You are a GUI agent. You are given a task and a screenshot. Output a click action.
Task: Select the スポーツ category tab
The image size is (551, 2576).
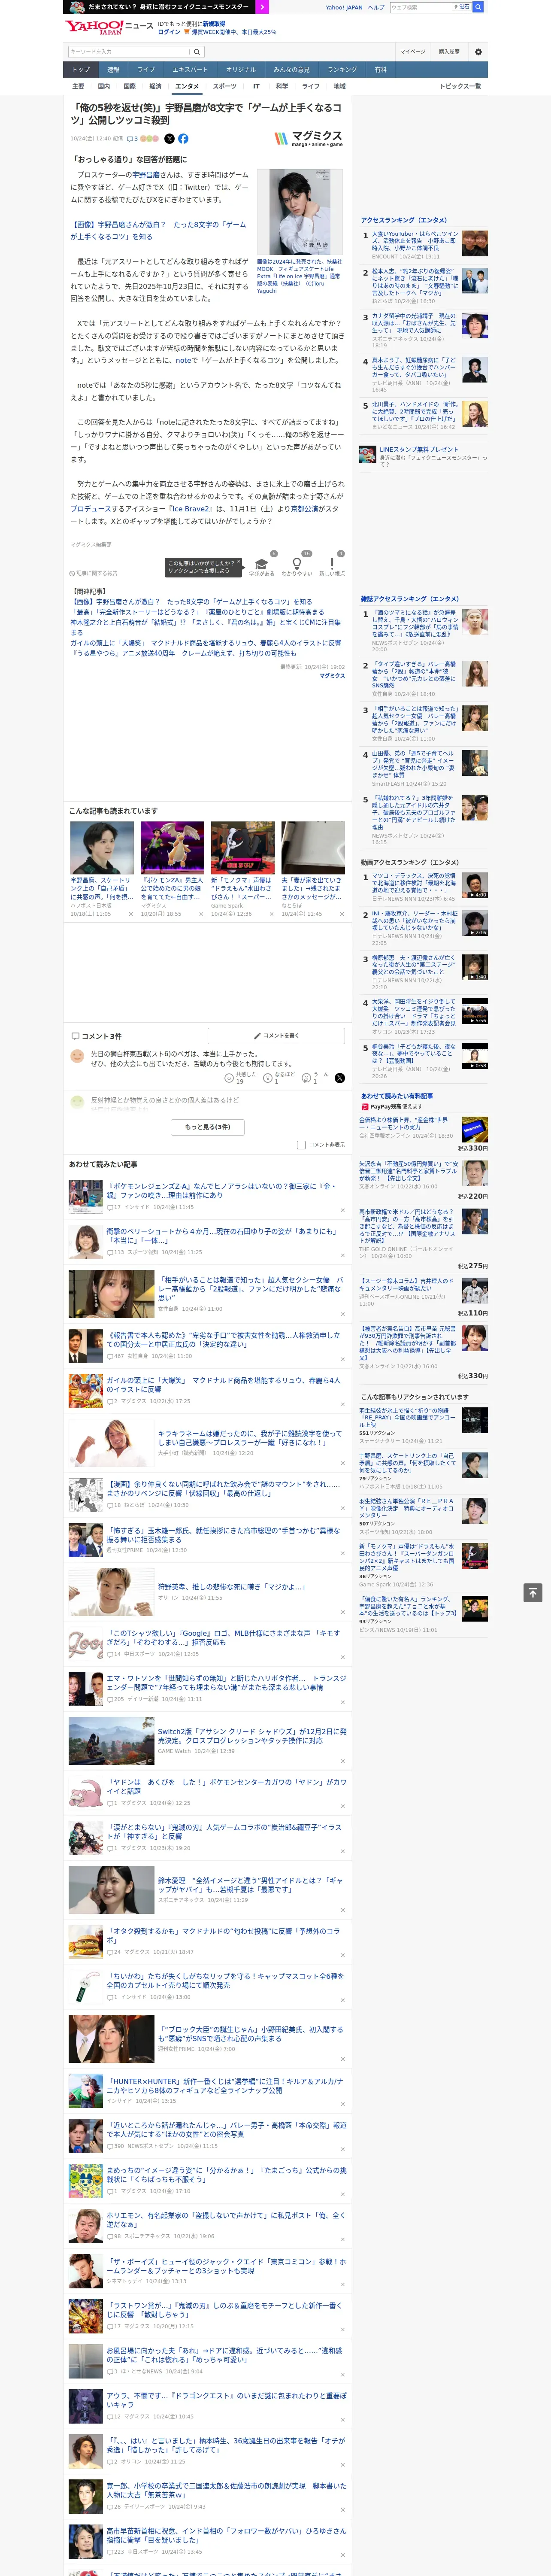point(225,86)
